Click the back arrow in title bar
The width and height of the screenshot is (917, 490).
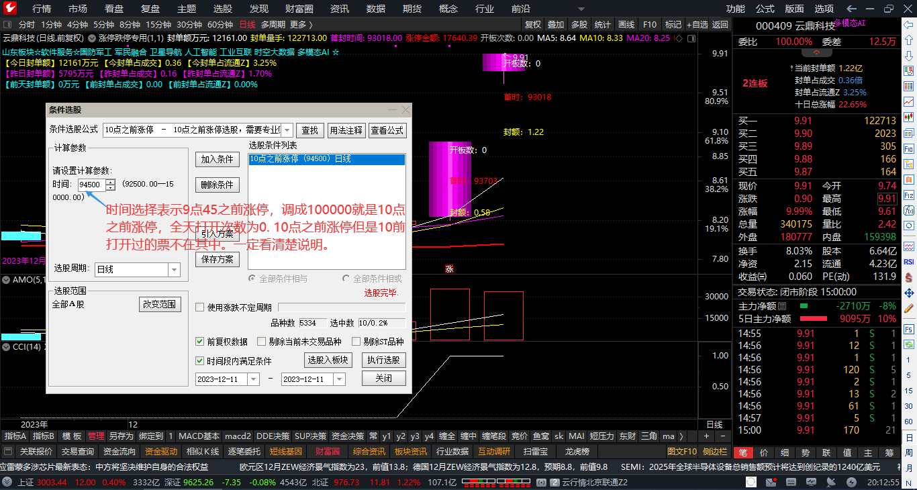pos(851,9)
